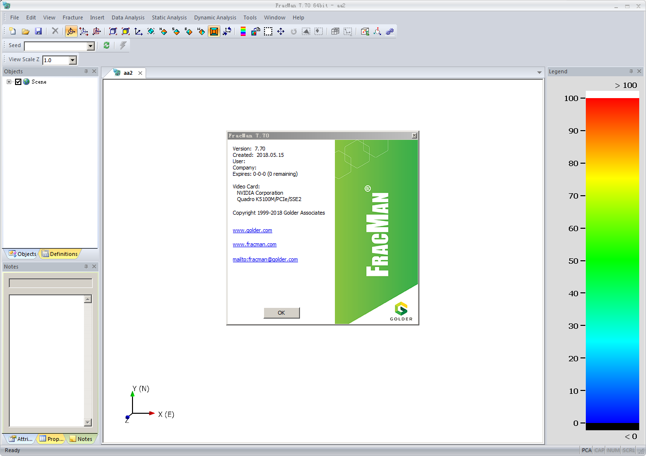Click inside the Notes text area
Viewport: 646px width, 456px height.
click(47, 361)
